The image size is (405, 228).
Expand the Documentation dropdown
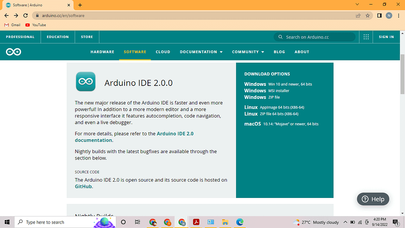201,52
